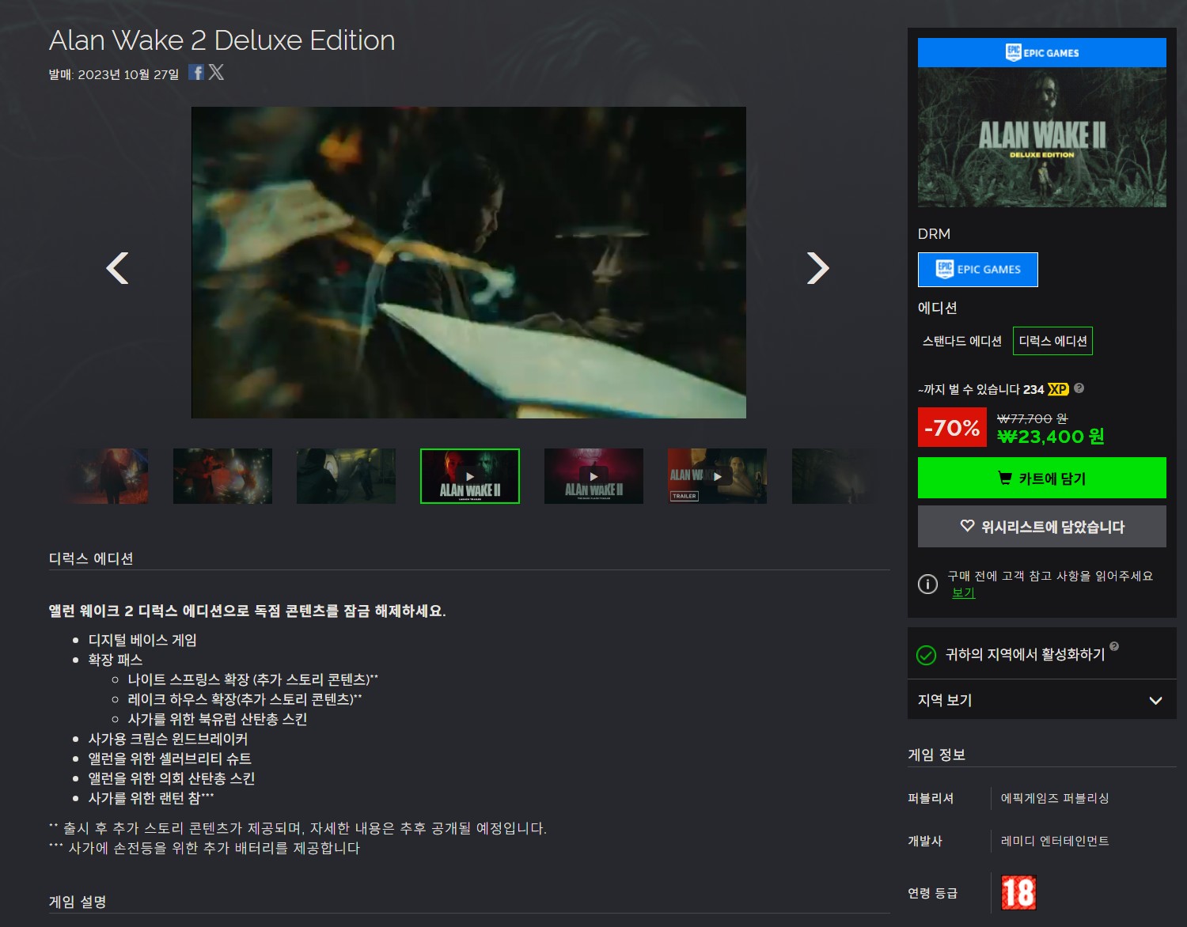Select the Epic Games DRM option
Image resolution: width=1187 pixels, height=927 pixels.
click(x=977, y=270)
